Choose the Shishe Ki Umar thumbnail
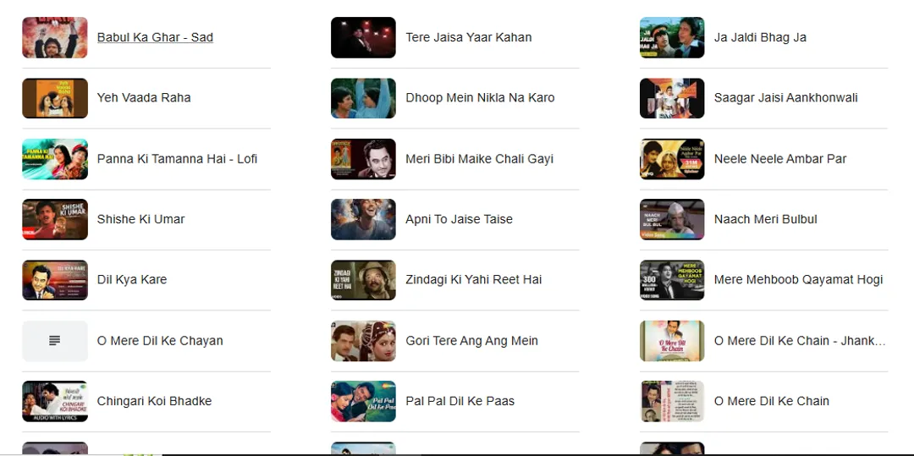914x456 pixels. click(x=55, y=219)
